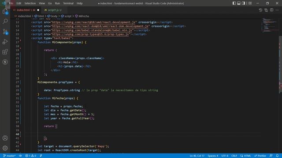Change file encoding UTF-8
The width and height of the screenshot is (282, 158).
[225, 156]
